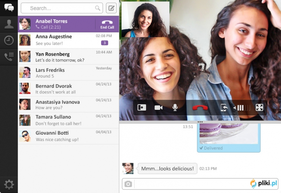This screenshot has width=281, height=193.
Task: Attach a photo with the camera icon
Action: pyautogui.click(x=128, y=184)
